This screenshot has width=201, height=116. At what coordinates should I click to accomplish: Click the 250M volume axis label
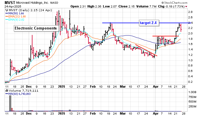[x=192, y=107]
